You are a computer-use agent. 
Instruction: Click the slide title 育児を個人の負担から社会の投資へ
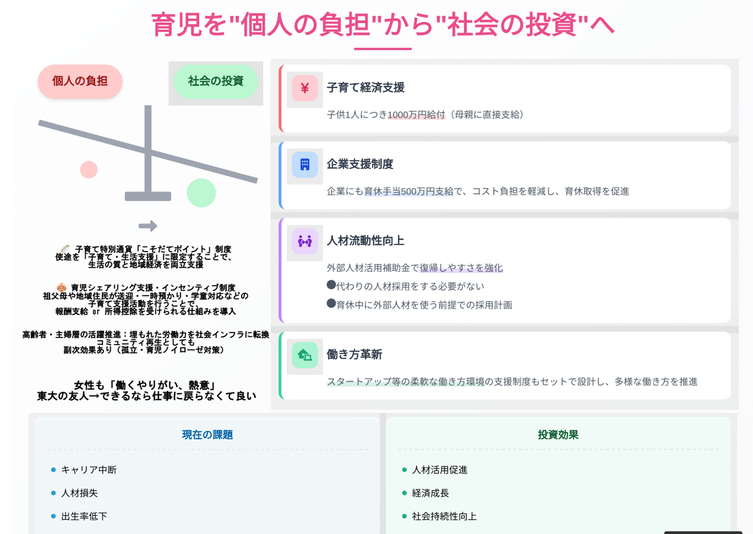click(x=383, y=25)
